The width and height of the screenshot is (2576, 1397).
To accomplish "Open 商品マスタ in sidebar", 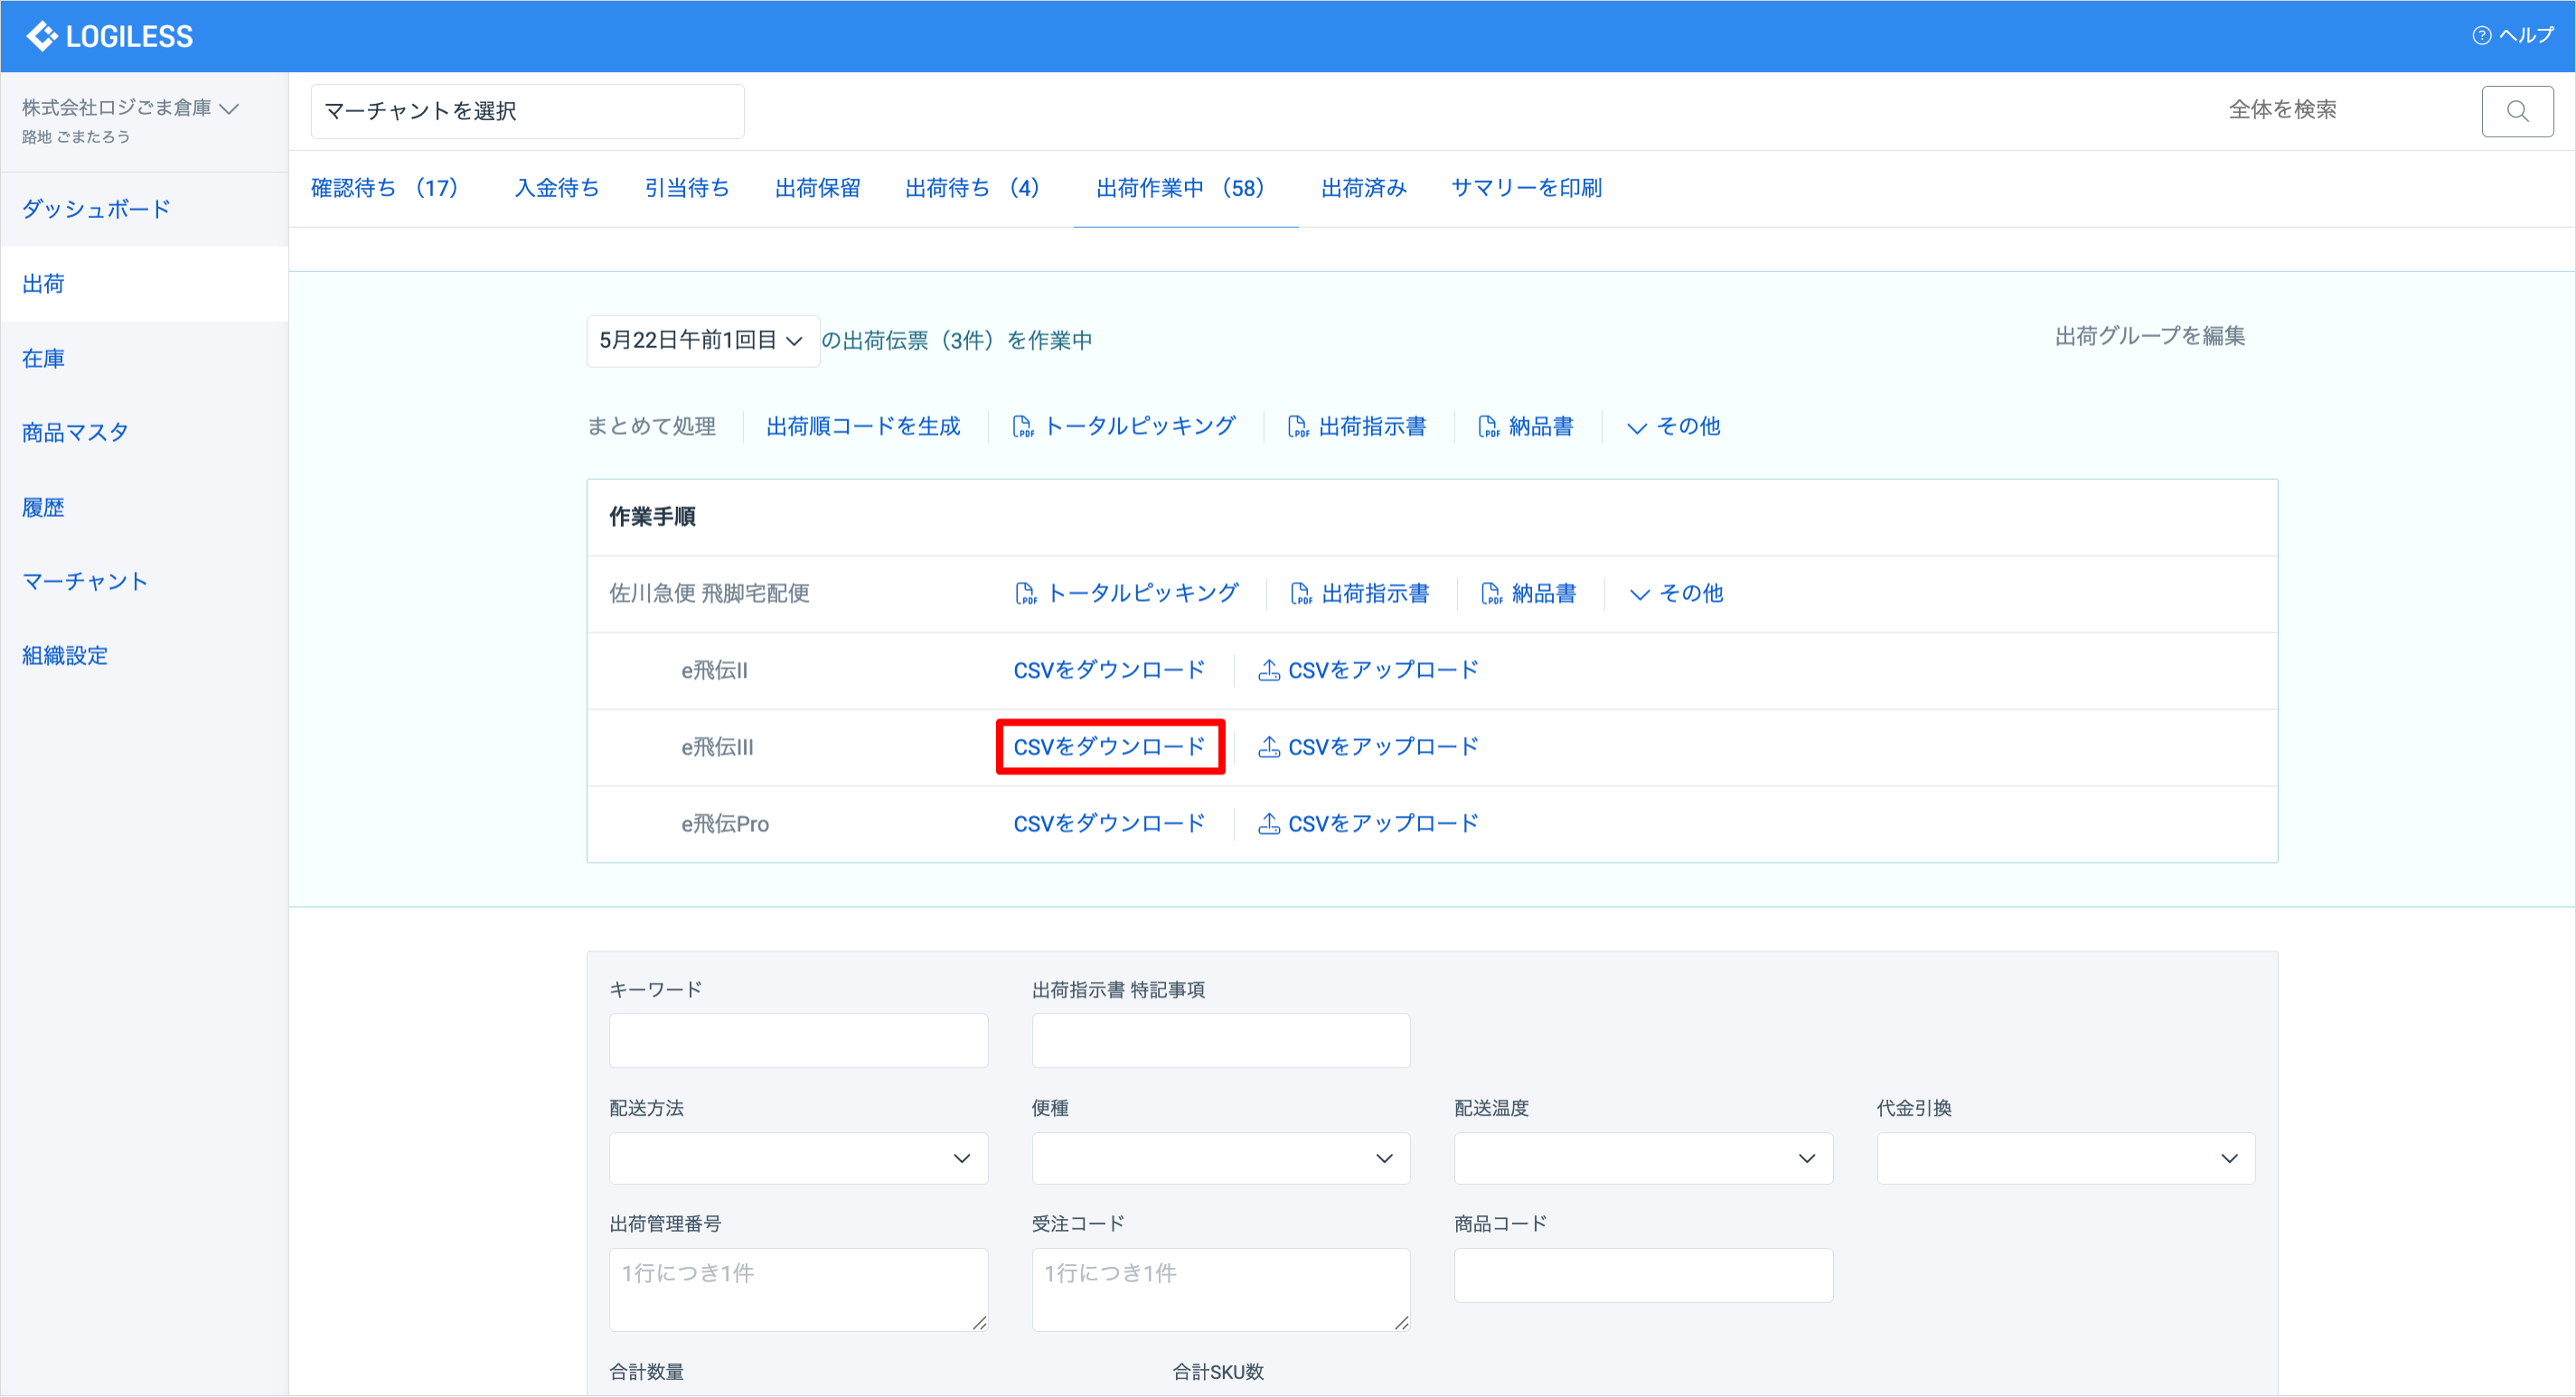I will click(144, 432).
